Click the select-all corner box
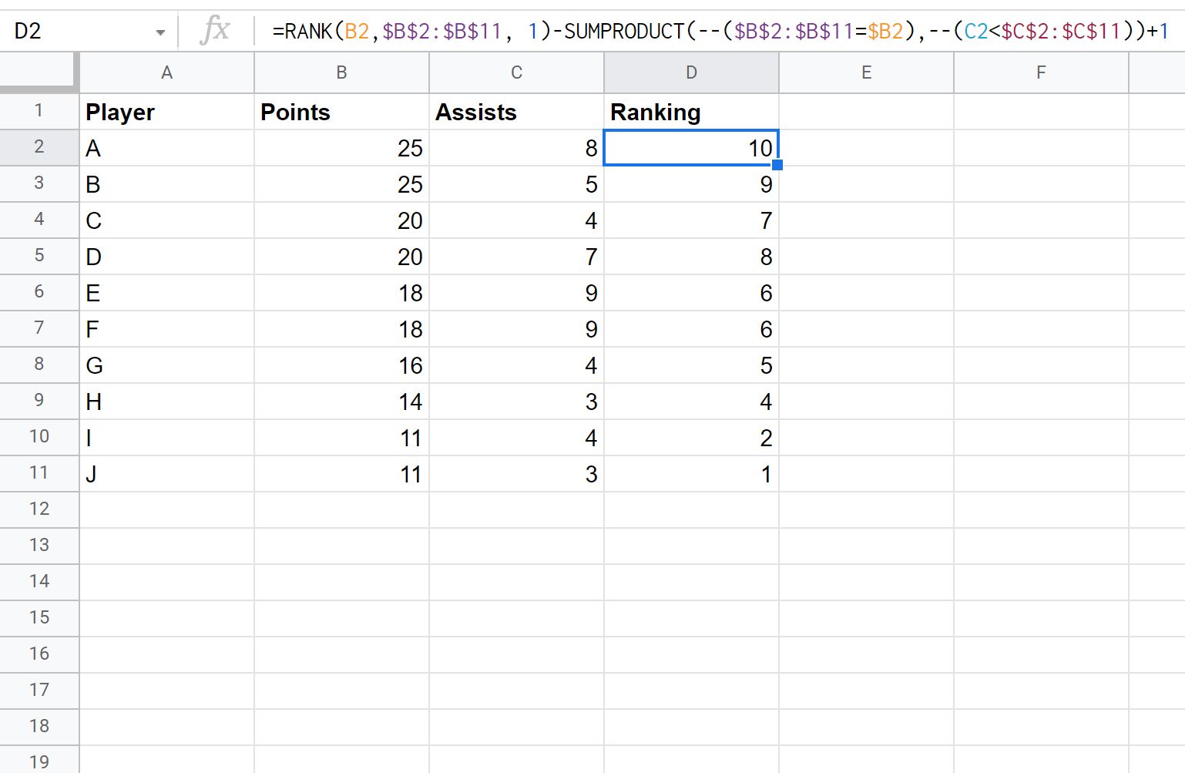This screenshot has width=1185, height=773. pos(39,72)
